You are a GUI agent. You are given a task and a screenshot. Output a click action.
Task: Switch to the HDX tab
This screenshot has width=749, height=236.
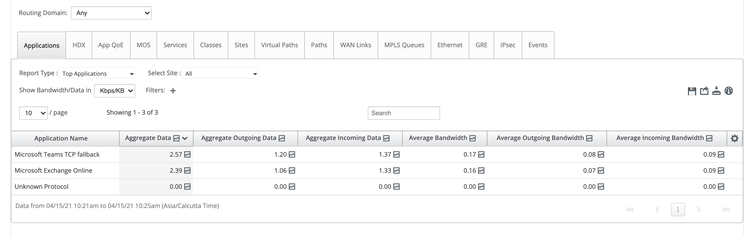[x=79, y=45]
